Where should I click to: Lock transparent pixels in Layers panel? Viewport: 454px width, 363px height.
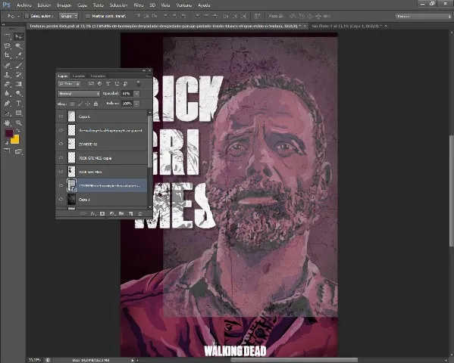tap(73, 104)
